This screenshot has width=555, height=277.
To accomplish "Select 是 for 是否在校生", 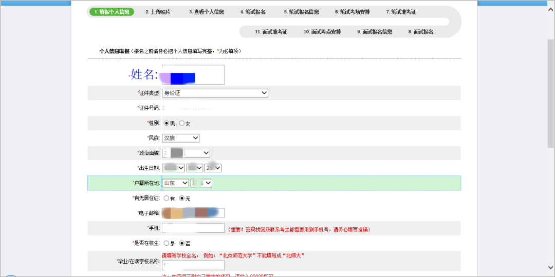I will (166, 243).
